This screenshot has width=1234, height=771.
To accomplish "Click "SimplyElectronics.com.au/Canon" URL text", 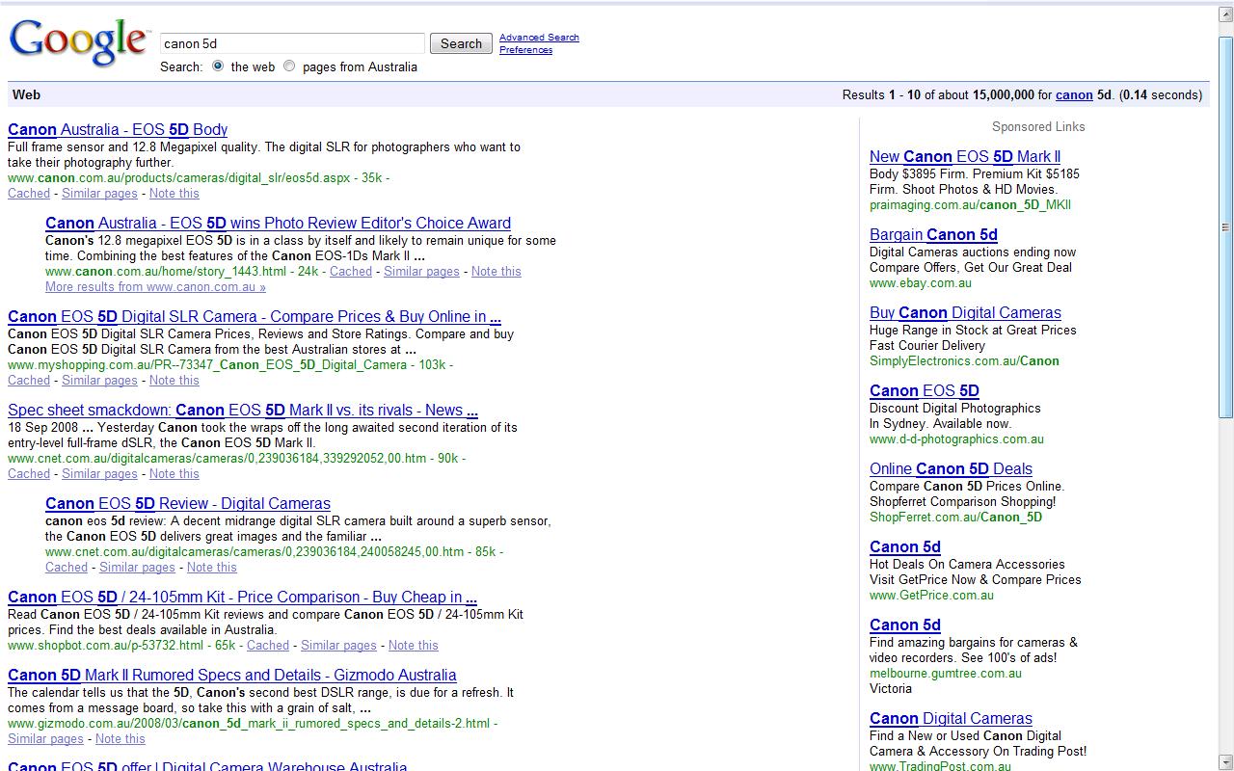I will coord(964,360).
